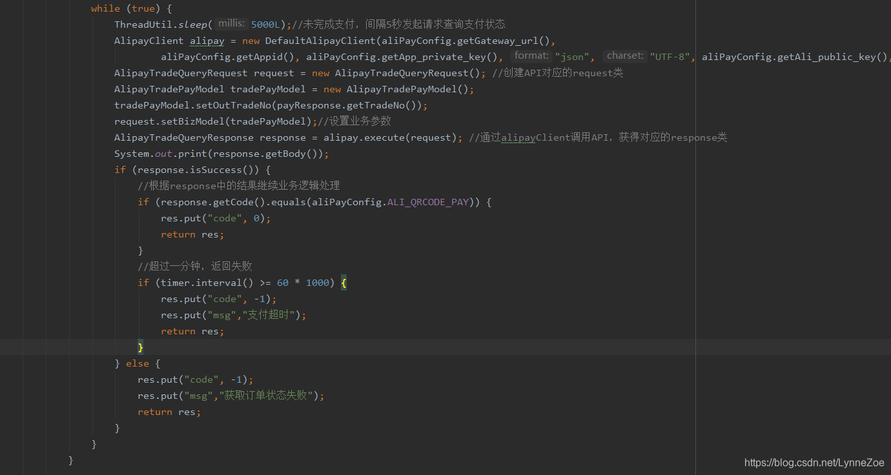The image size is (891, 475).
Task: Click the underlined 'alipay' variable declaration
Action: click(x=207, y=41)
